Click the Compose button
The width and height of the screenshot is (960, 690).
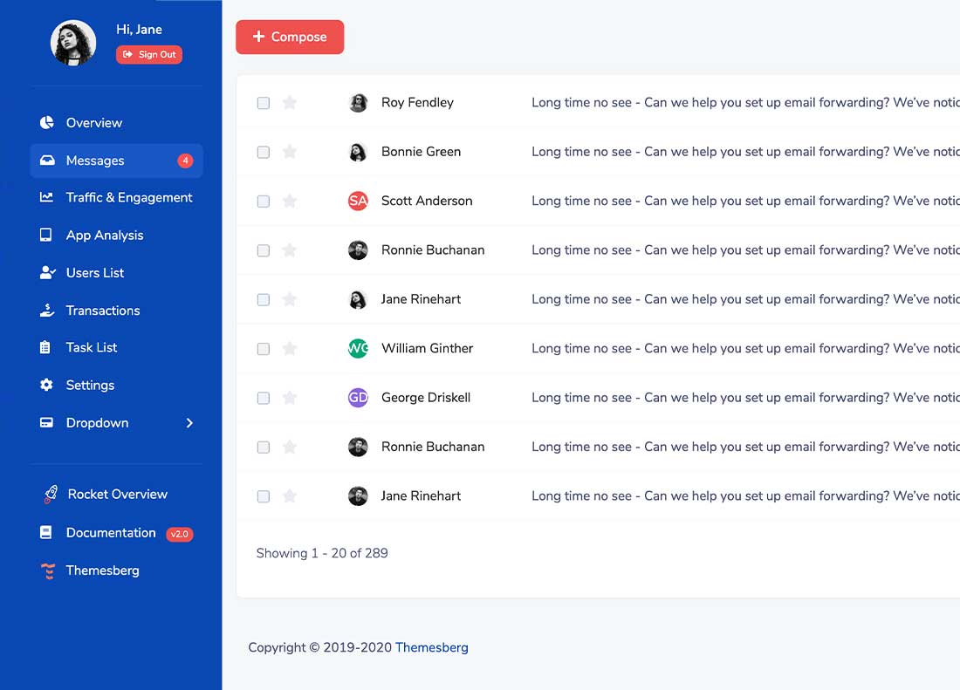click(290, 38)
